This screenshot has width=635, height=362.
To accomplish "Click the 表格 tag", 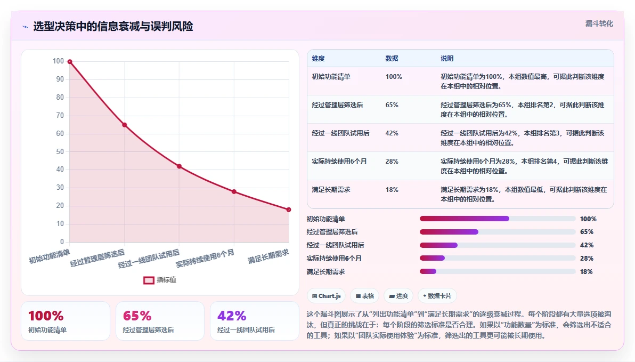I will (x=364, y=296).
